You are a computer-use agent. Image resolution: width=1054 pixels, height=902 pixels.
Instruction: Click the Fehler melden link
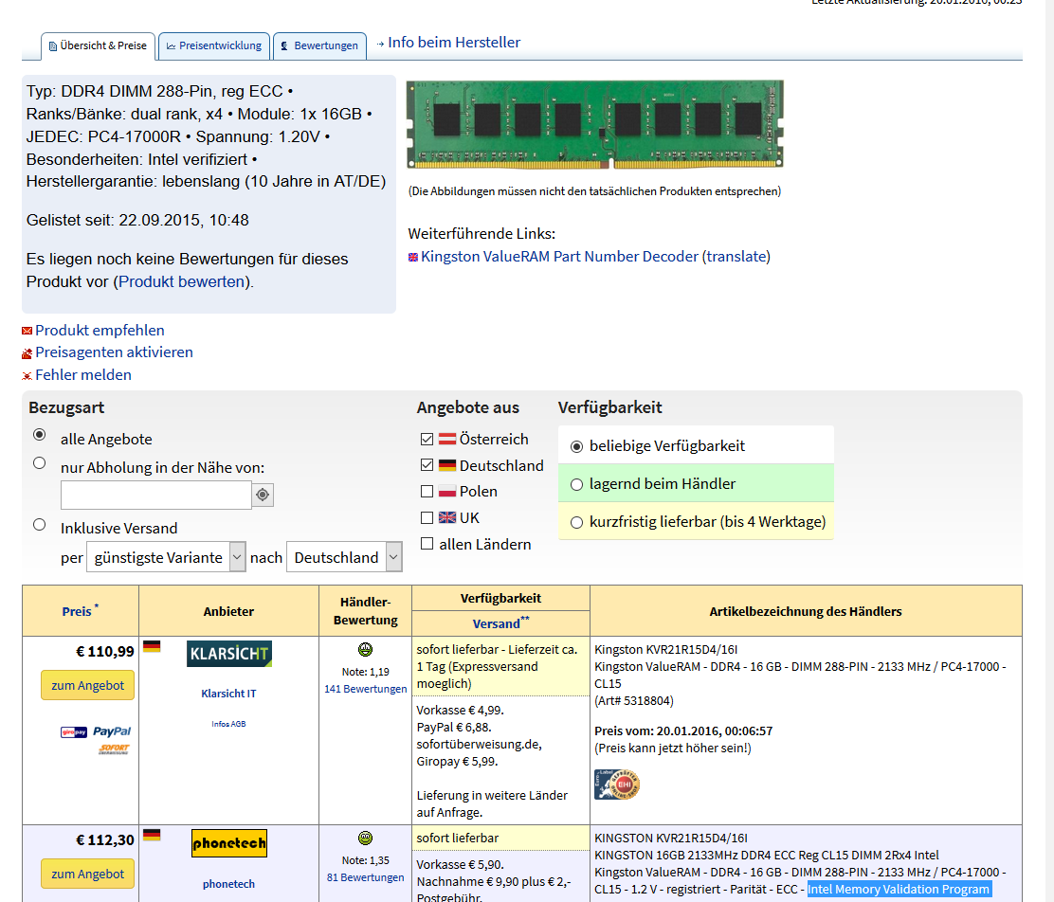point(83,374)
